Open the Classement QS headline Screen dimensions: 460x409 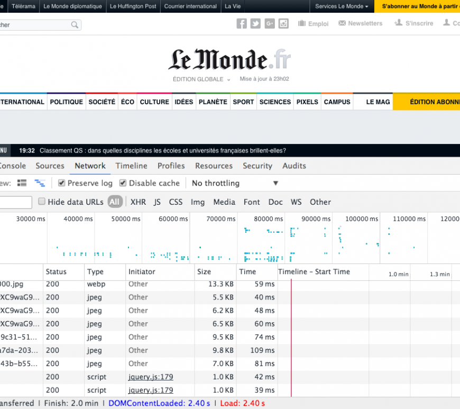[x=163, y=151]
